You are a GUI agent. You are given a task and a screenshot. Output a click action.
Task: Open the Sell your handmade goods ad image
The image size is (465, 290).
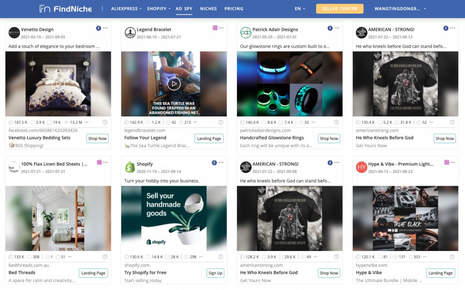coord(174,218)
